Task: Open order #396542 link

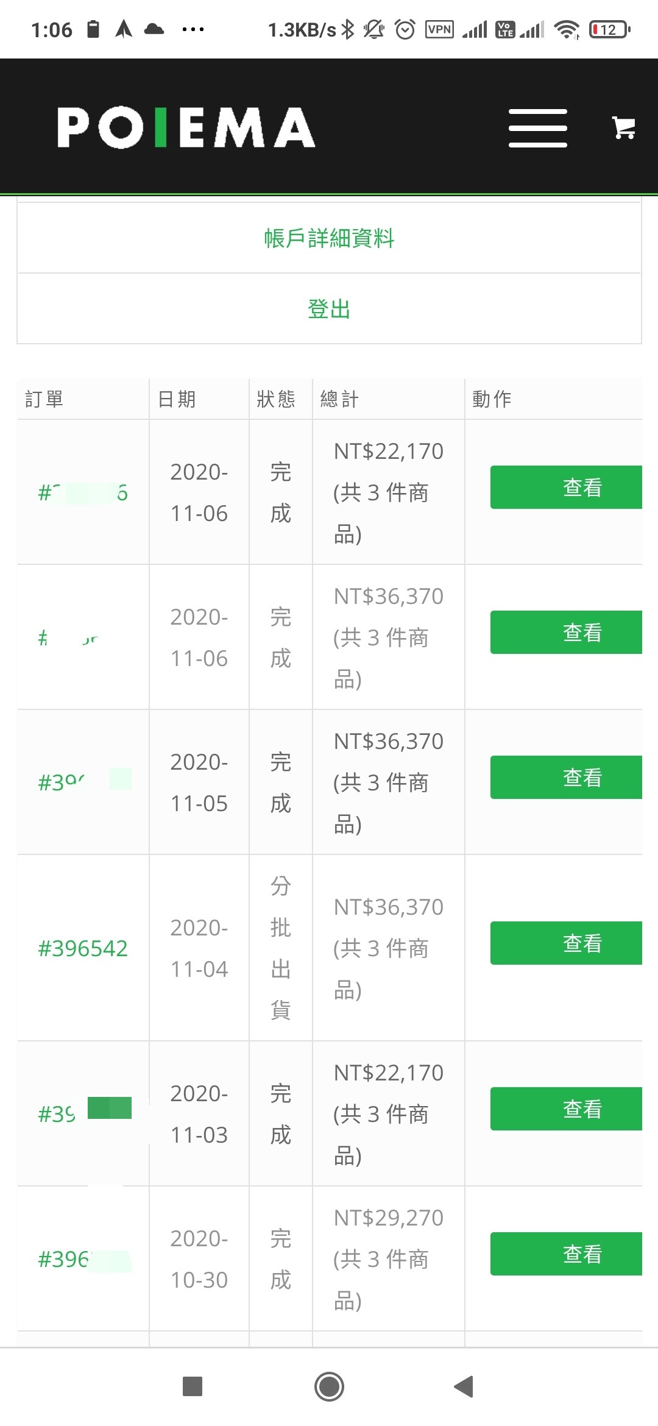Action: click(x=83, y=948)
